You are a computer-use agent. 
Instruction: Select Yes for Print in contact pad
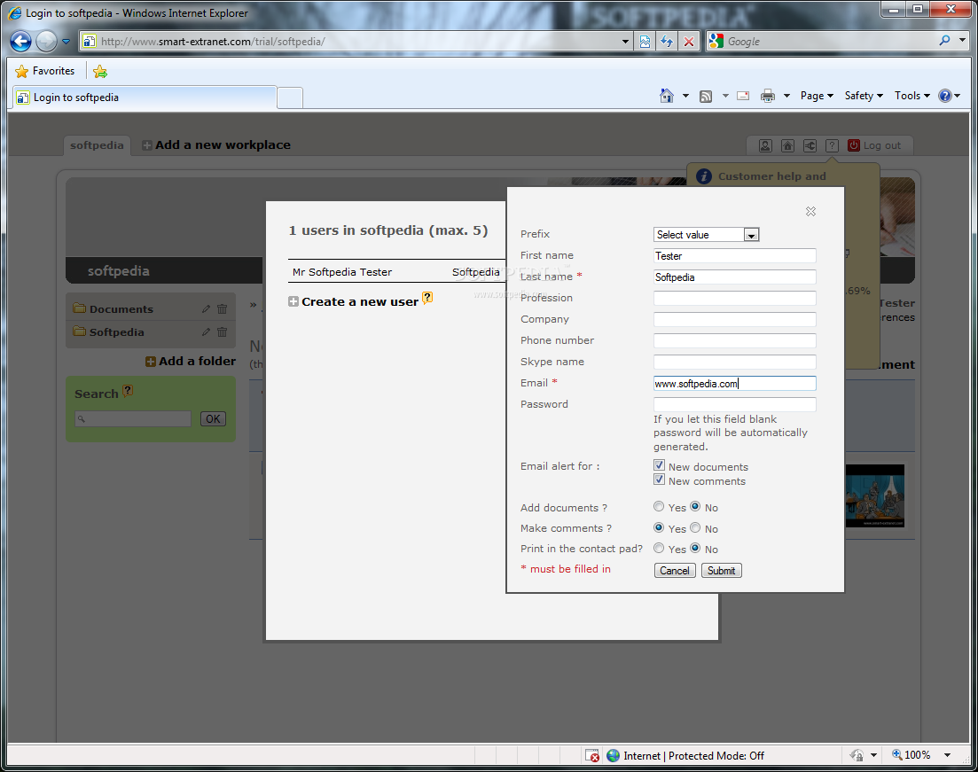(659, 548)
